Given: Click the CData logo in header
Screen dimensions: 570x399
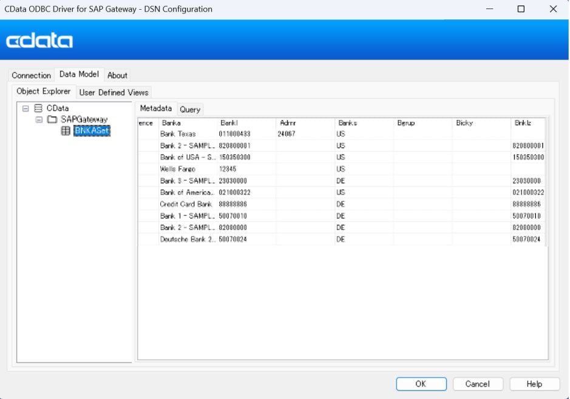Looking at the screenshot, I should [x=39, y=41].
